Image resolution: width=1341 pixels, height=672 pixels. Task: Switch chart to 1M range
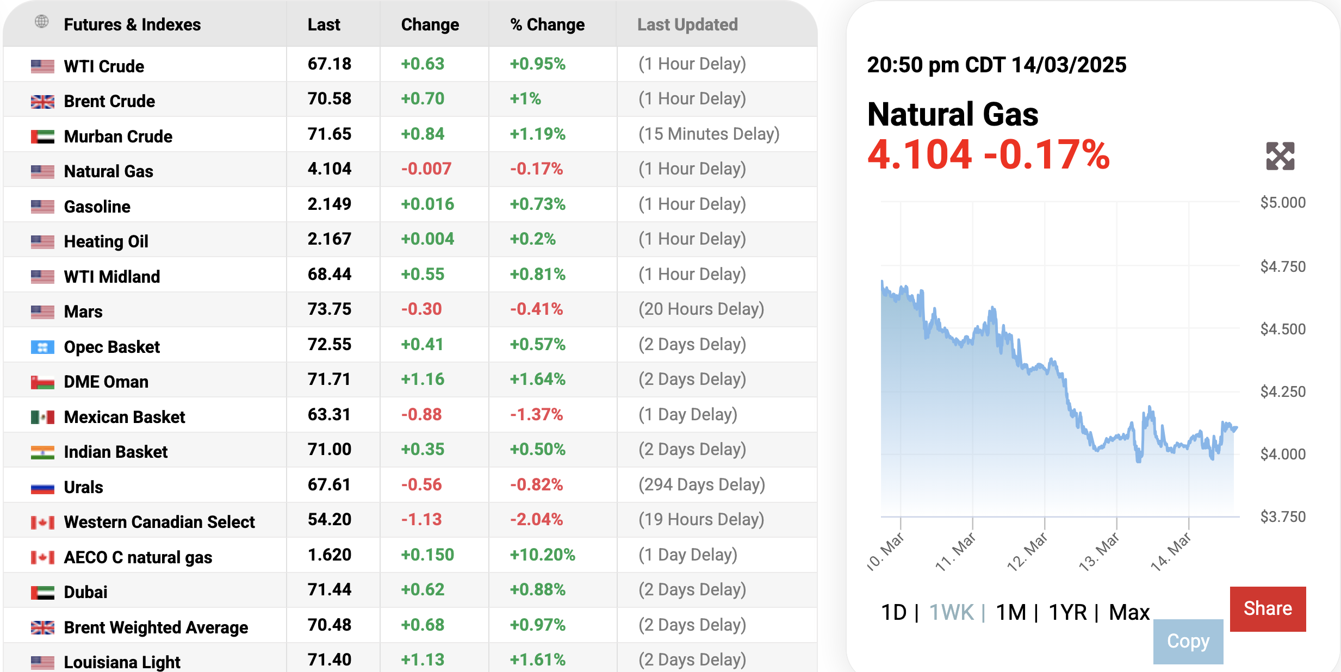coord(1011,613)
